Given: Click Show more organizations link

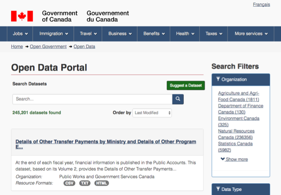Looking at the screenshot, I should pos(237,159).
